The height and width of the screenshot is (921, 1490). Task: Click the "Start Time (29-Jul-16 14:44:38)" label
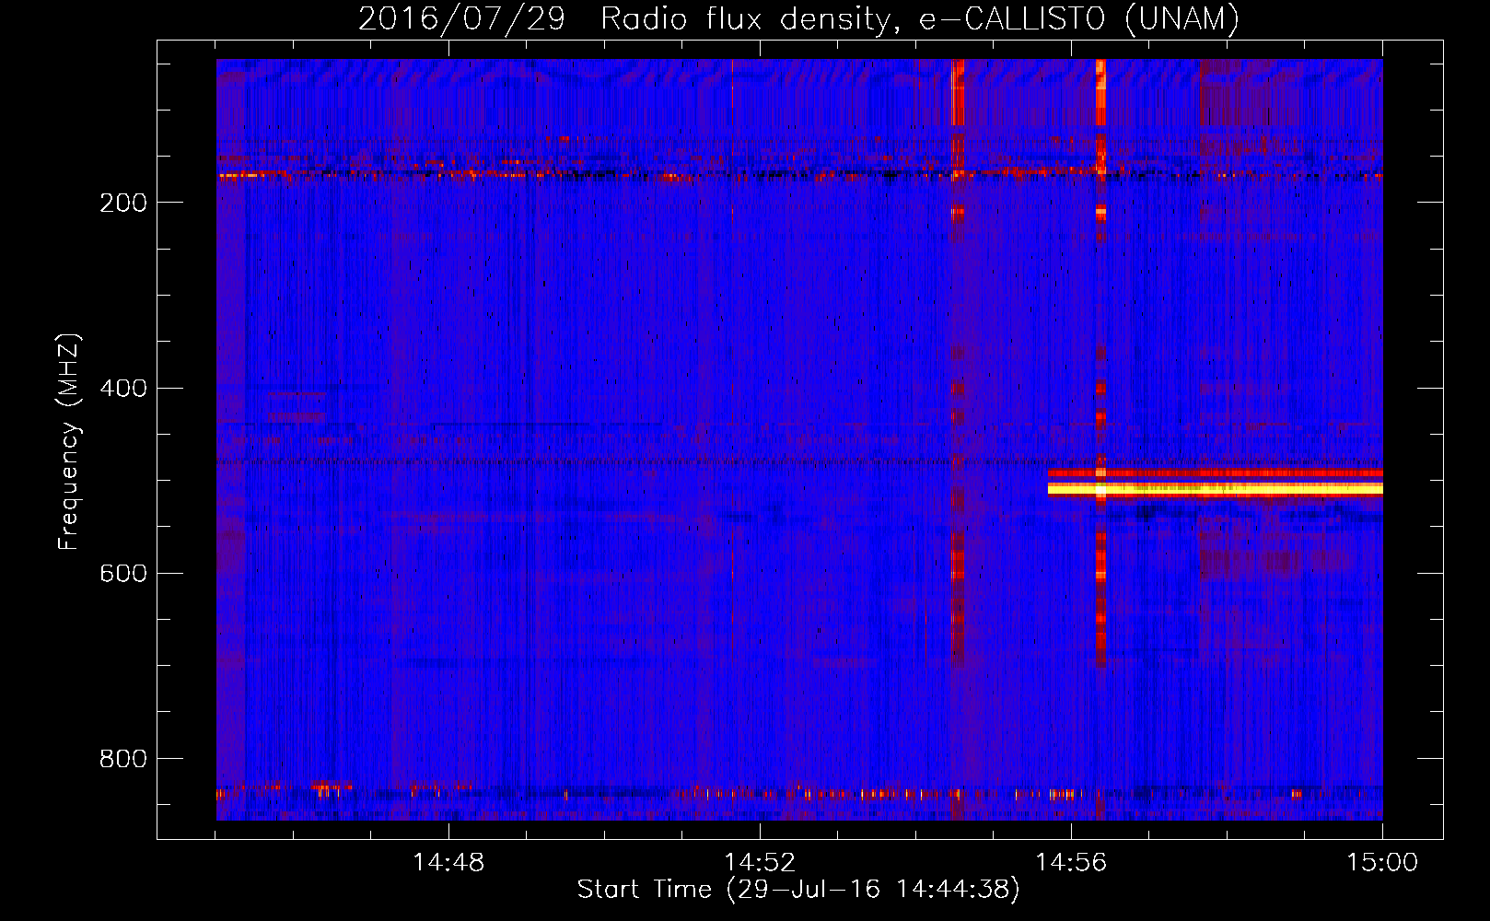pyautogui.click(x=798, y=890)
